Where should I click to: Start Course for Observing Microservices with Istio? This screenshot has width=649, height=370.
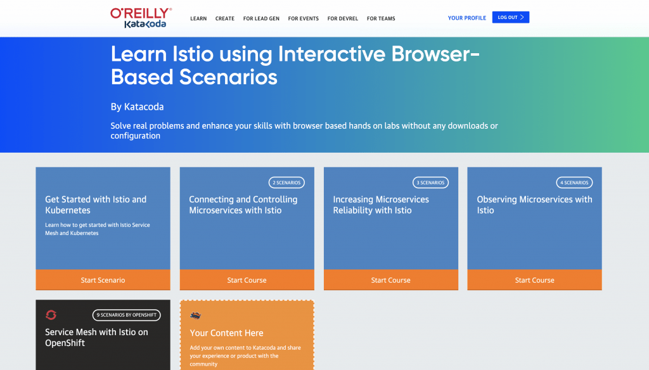pos(535,280)
